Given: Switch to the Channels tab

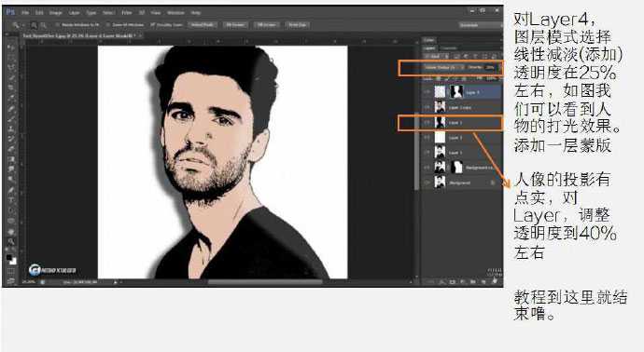Looking at the screenshot, I should point(449,47).
